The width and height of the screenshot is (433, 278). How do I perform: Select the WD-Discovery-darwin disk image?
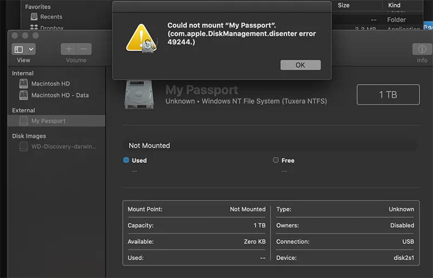point(64,147)
